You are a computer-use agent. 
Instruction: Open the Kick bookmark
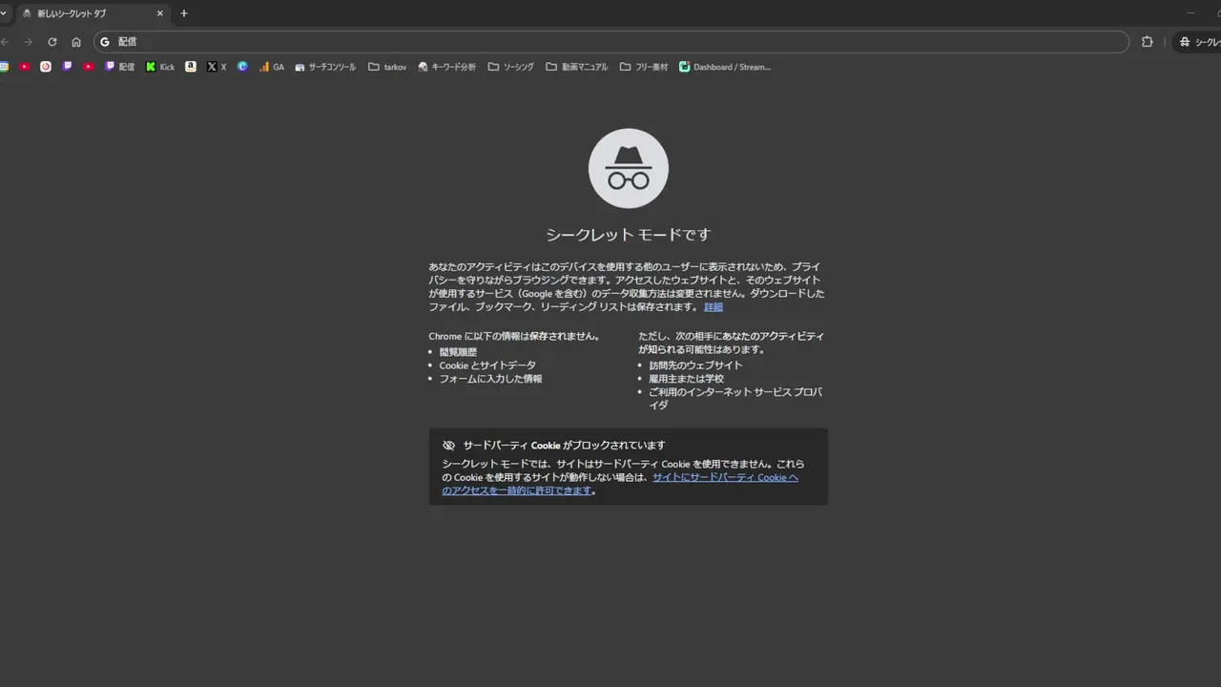tap(160, 67)
